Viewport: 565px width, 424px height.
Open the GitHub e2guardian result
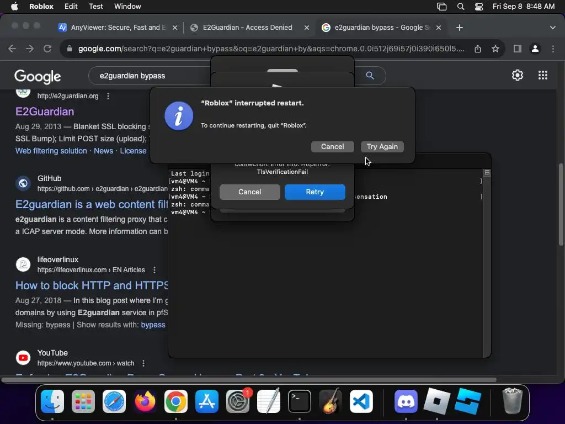(x=92, y=204)
